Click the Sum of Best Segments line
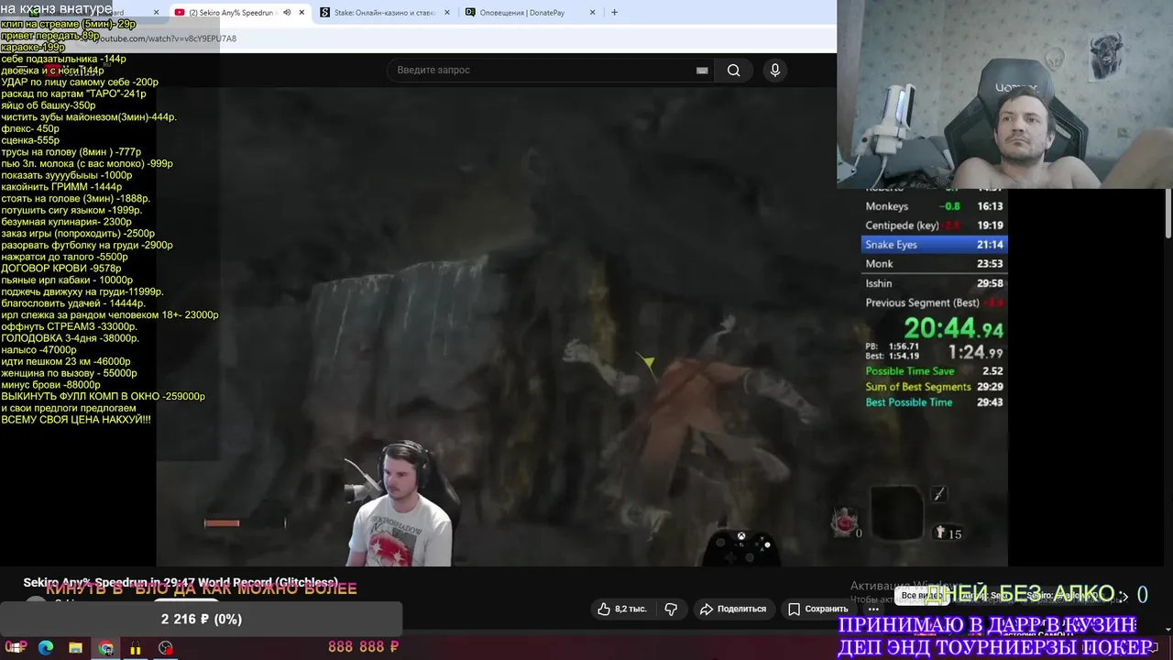The image size is (1173, 660). [x=934, y=387]
